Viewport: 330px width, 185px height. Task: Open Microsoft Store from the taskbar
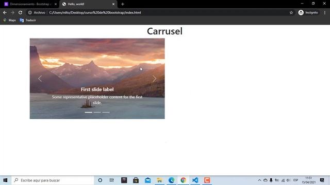tap(136, 180)
